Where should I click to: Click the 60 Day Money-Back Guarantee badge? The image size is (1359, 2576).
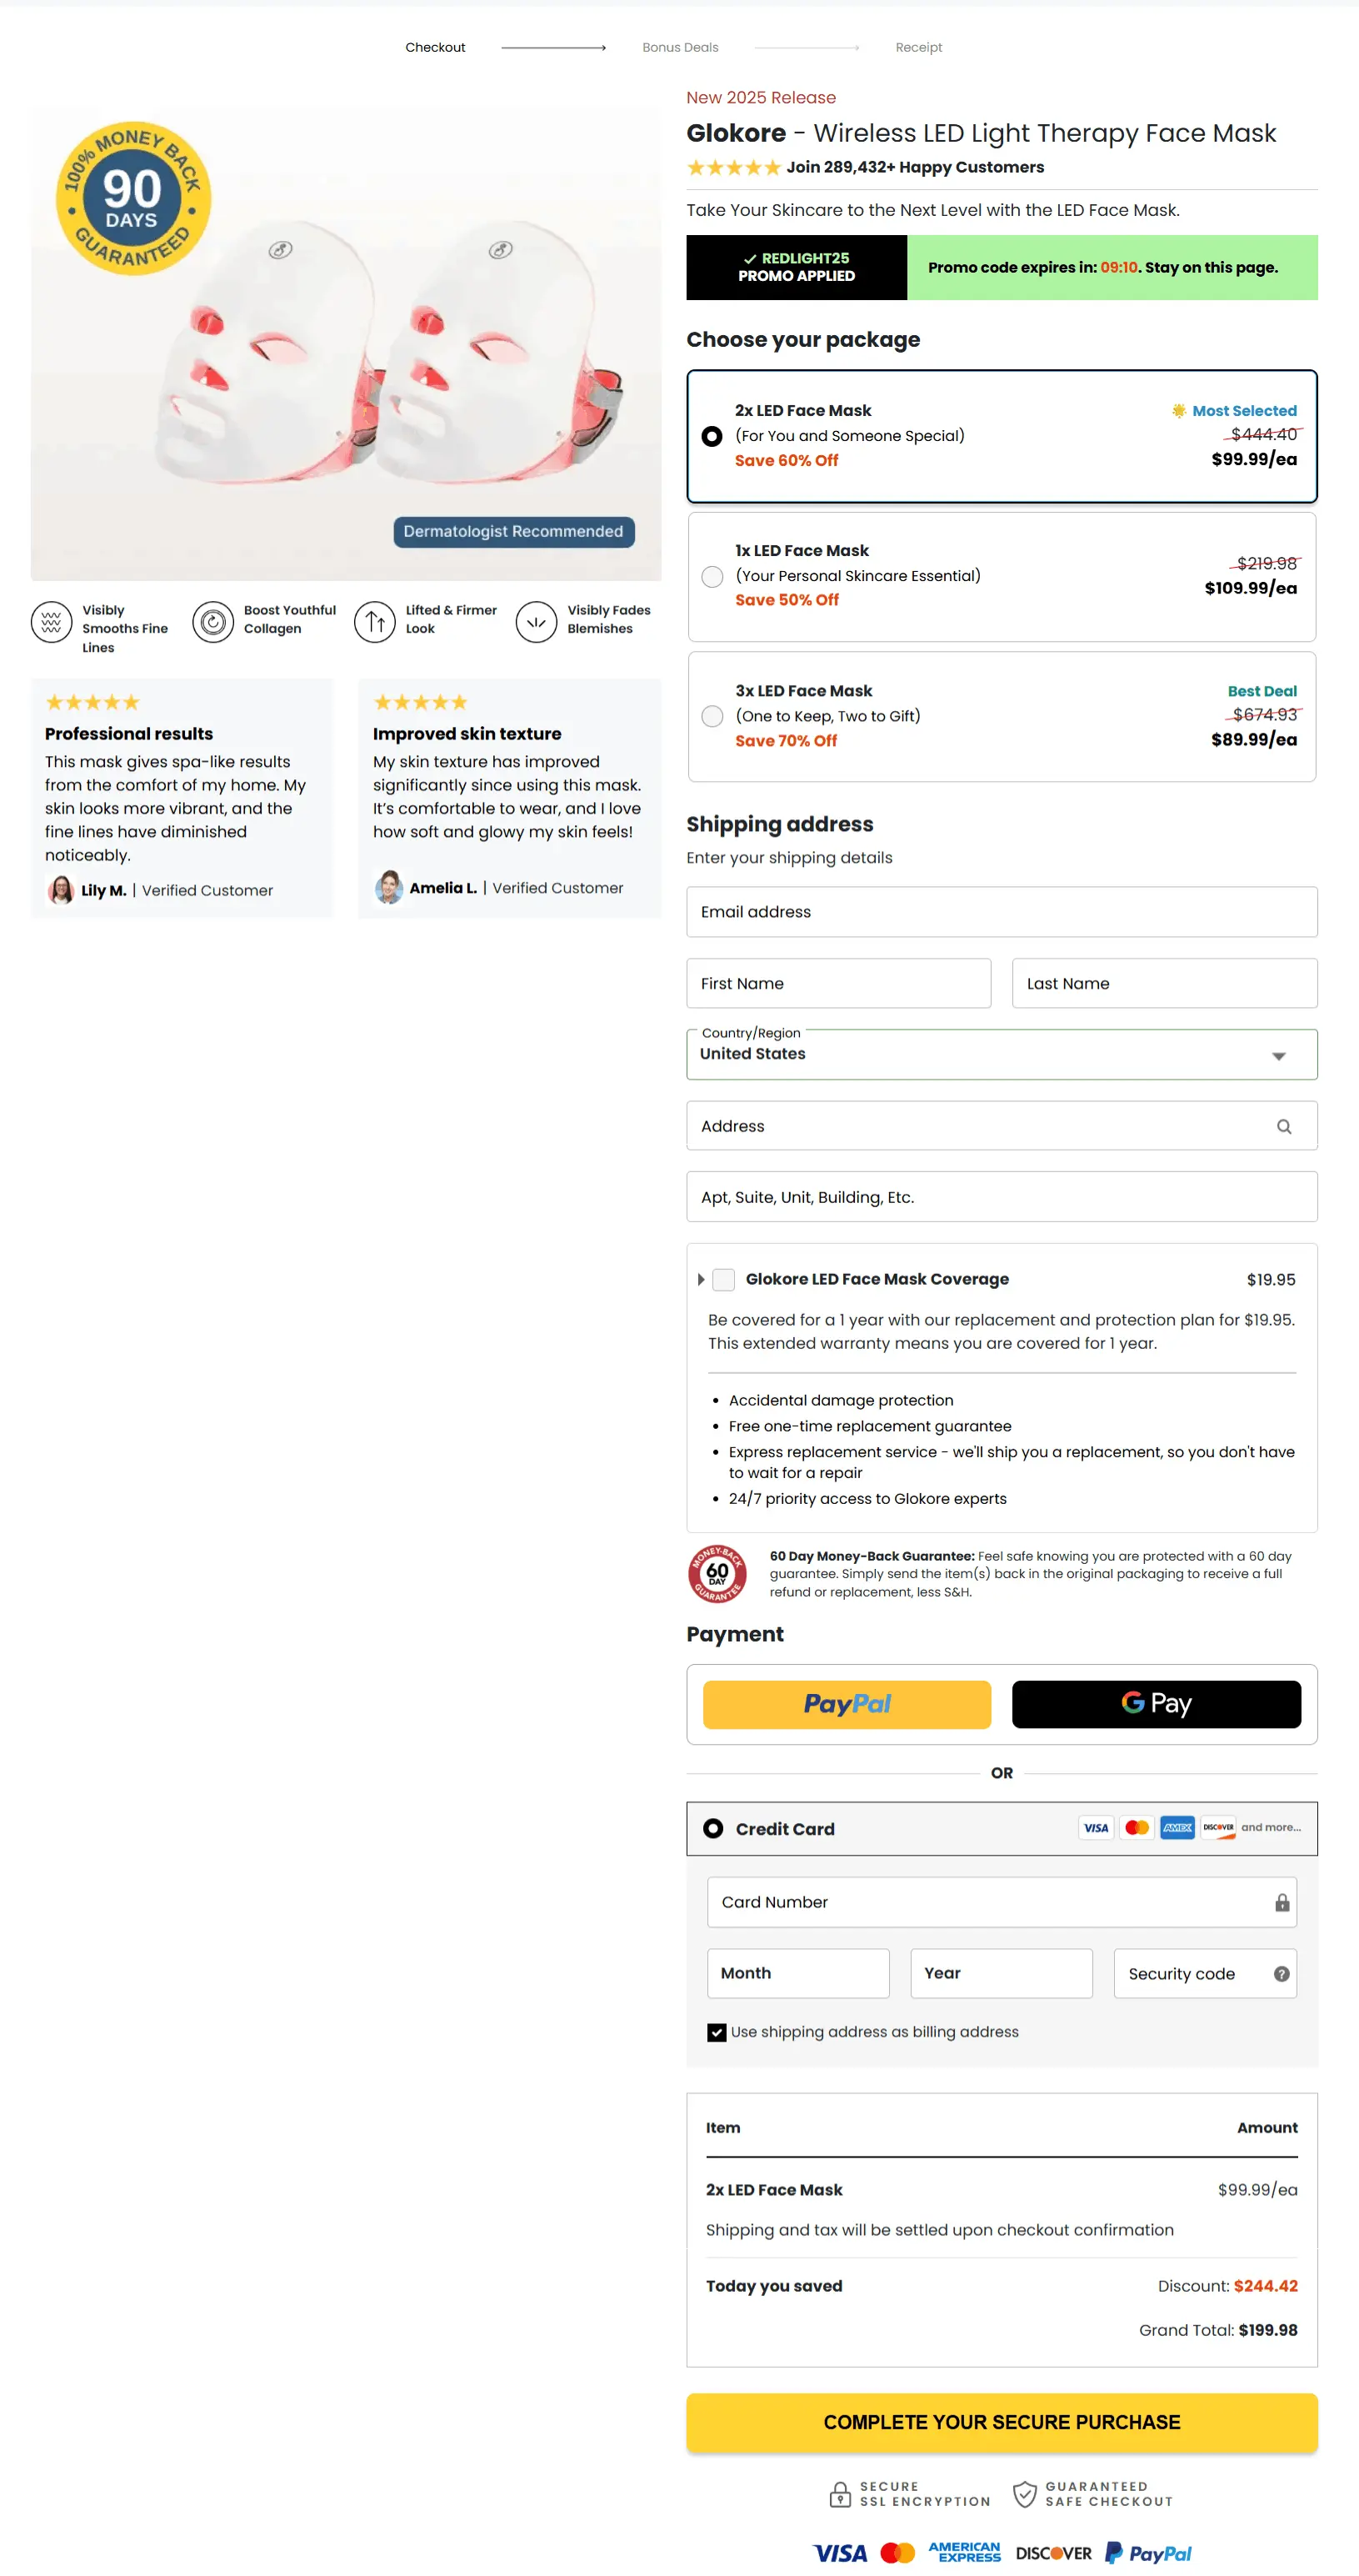point(717,1573)
